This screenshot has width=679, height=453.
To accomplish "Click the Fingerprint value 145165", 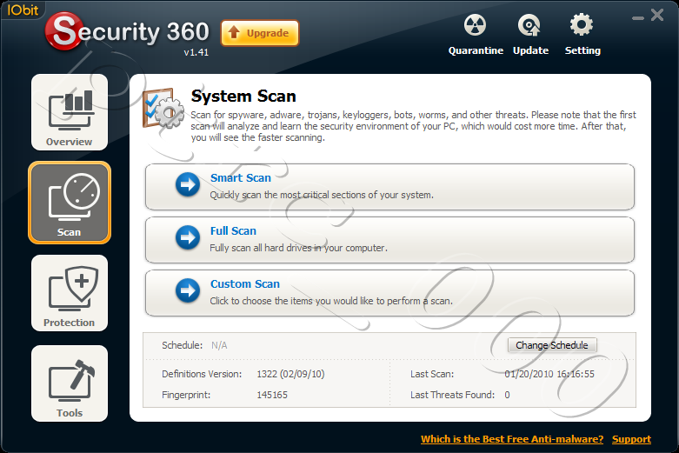I will point(272,395).
